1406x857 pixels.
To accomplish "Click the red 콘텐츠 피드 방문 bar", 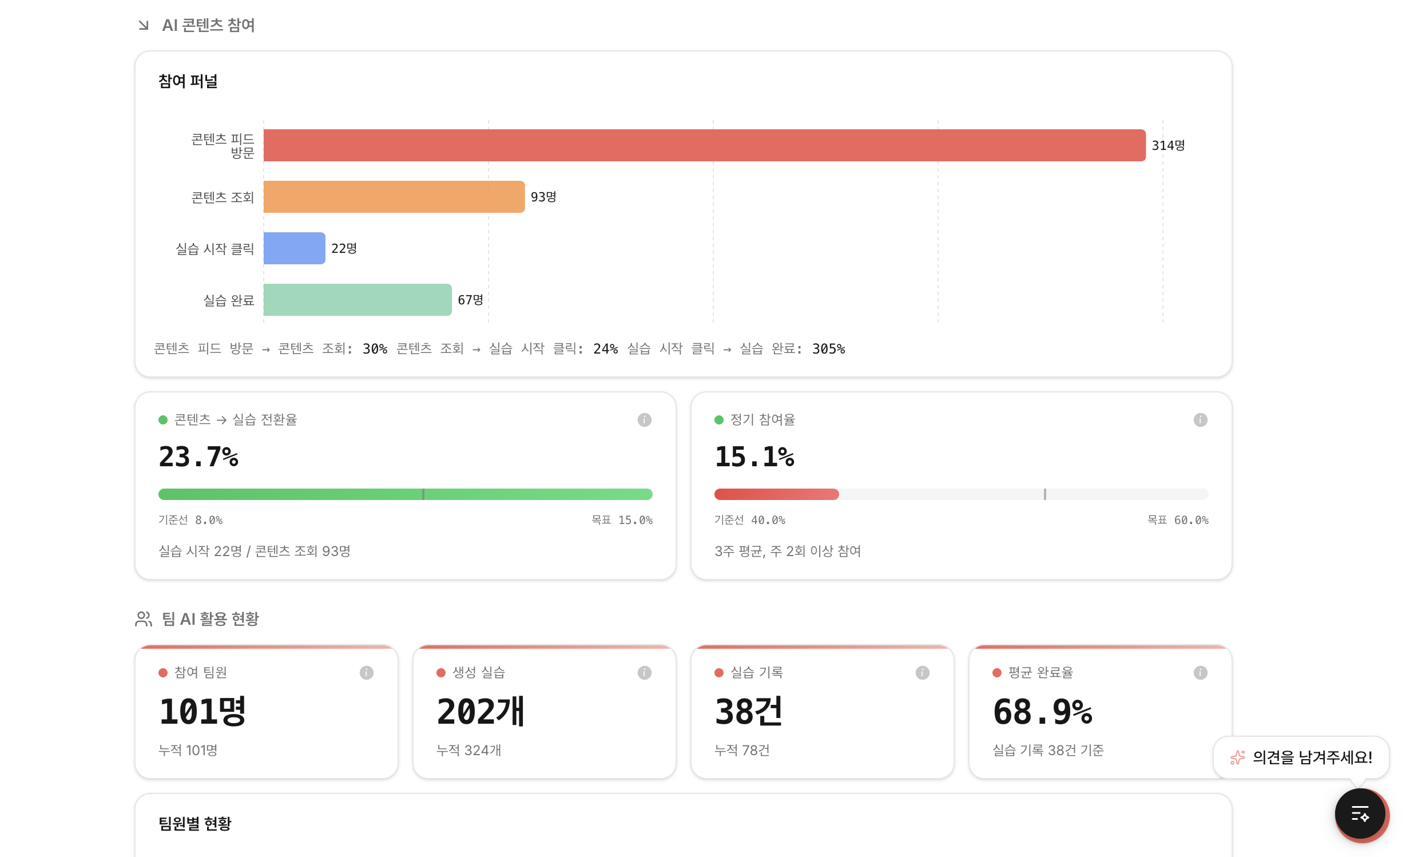I will (704, 145).
